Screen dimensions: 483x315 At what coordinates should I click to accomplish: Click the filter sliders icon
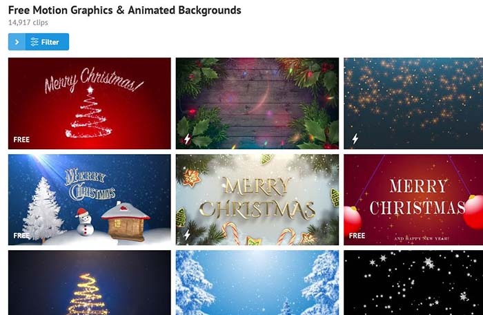[x=34, y=42]
